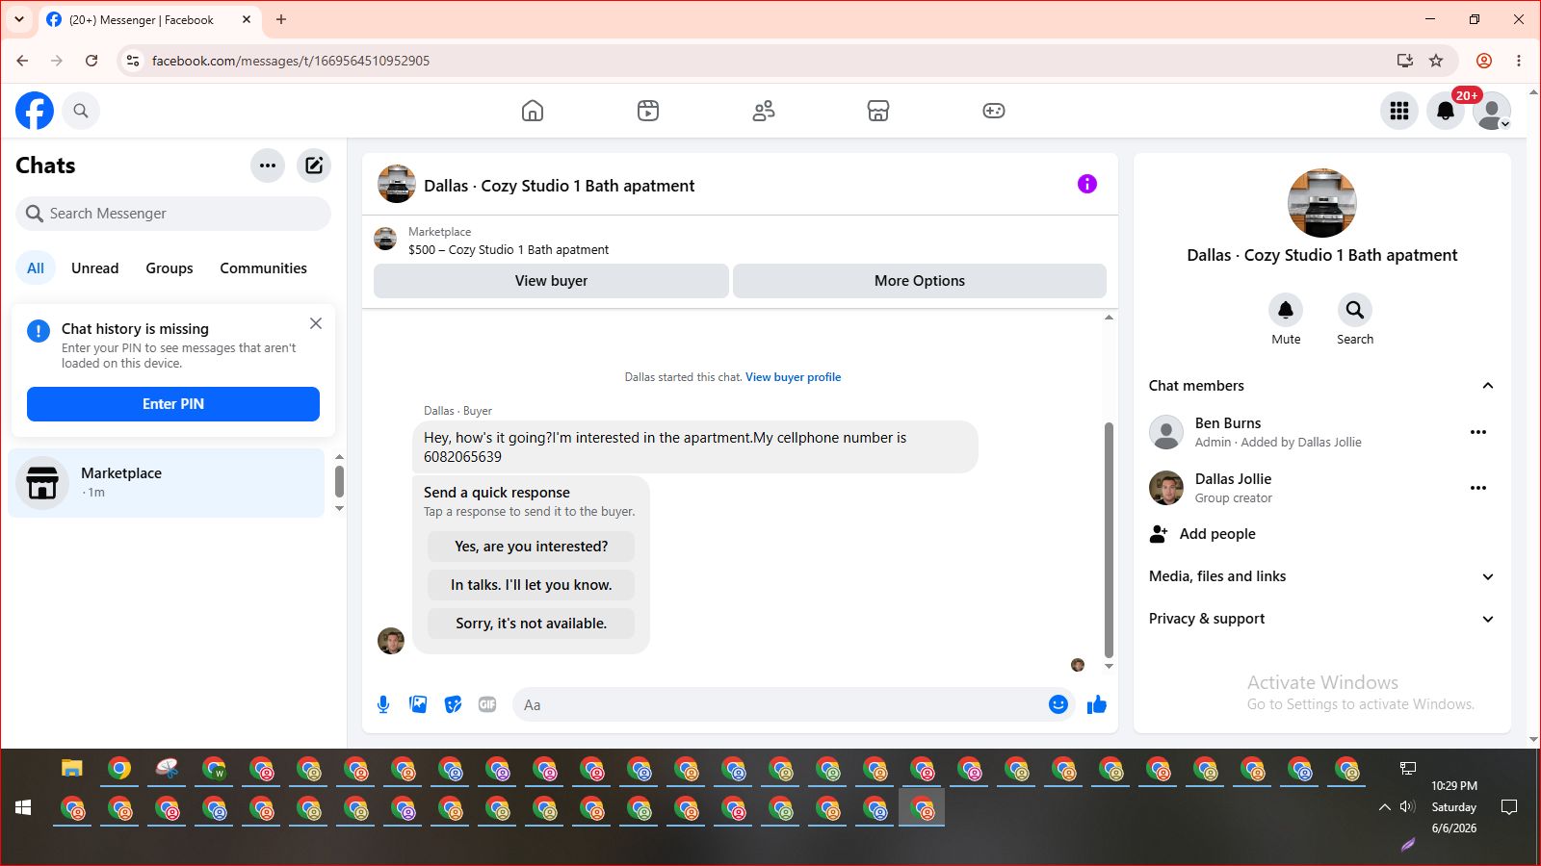Search in conversation magnifier icon

[x=1355, y=310]
